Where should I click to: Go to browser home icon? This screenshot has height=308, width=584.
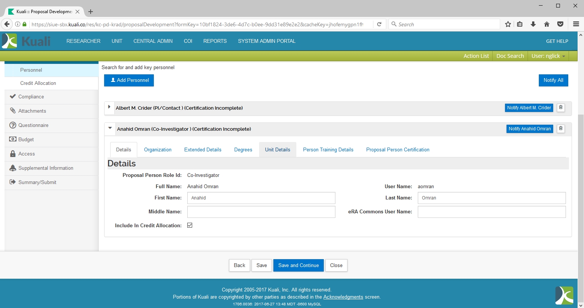(x=547, y=24)
